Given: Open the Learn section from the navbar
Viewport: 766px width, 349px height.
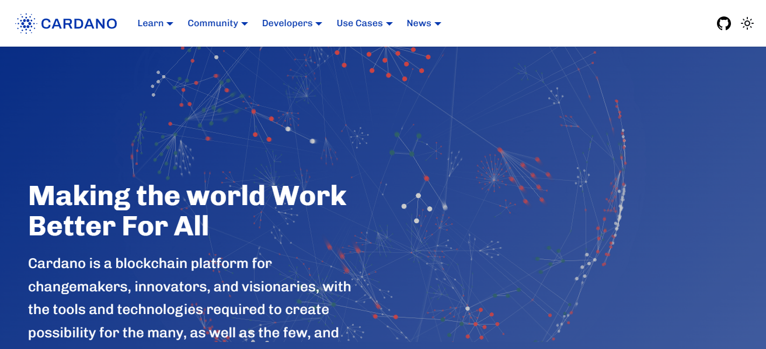Looking at the screenshot, I should click(x=152, y=23).
